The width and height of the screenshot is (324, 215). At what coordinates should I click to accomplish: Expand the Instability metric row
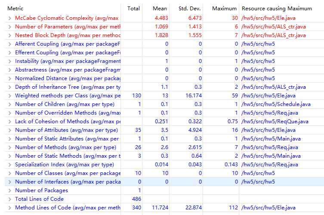pyautogui.click(x=10, y=62)
